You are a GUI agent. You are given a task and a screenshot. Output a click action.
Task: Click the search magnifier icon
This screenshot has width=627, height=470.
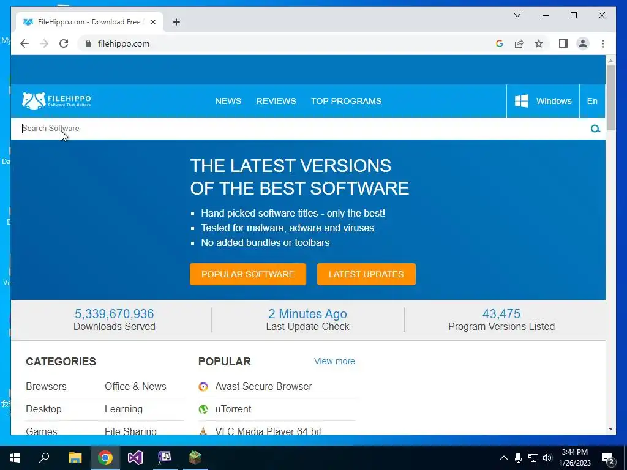pos(595,129)
